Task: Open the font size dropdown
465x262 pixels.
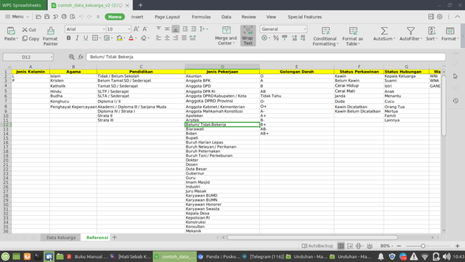Action: point(129,29)
